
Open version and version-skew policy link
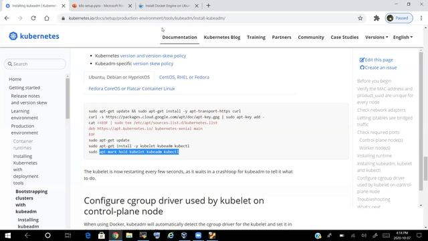153,56
